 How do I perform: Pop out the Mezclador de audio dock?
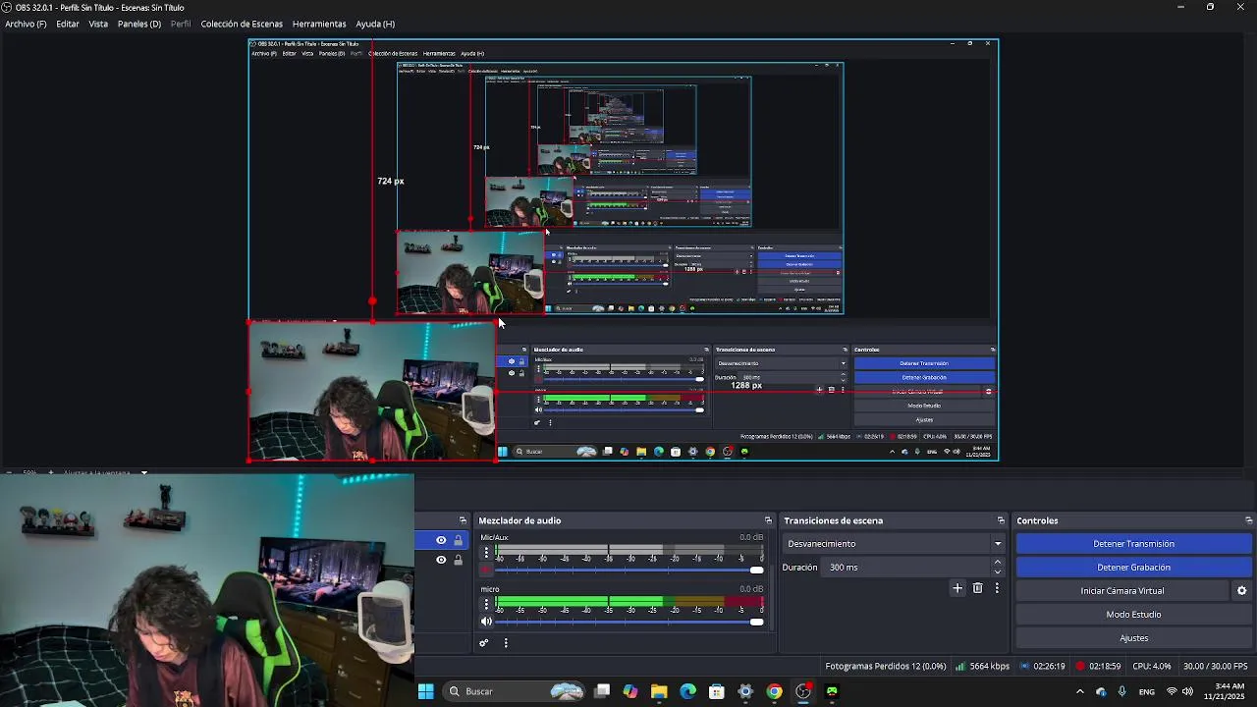tap(768, 520)
